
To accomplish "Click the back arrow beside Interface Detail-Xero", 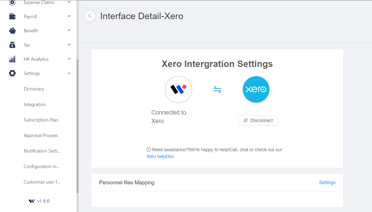I will (x=90, y=16).
